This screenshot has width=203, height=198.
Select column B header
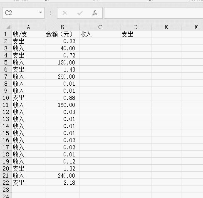(x=62, y=27)
